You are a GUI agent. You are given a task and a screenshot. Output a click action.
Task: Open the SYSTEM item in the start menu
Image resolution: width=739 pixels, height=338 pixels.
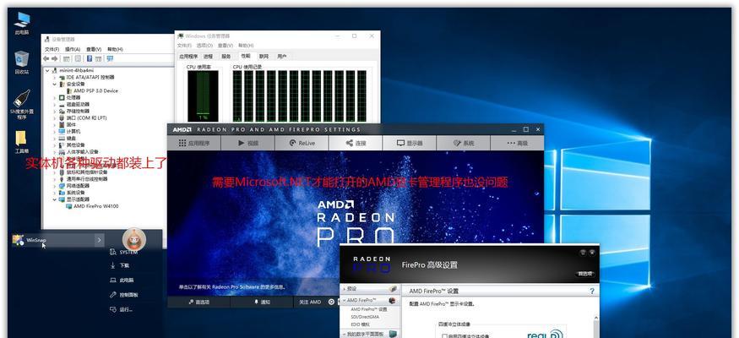[x=123, y=252]
